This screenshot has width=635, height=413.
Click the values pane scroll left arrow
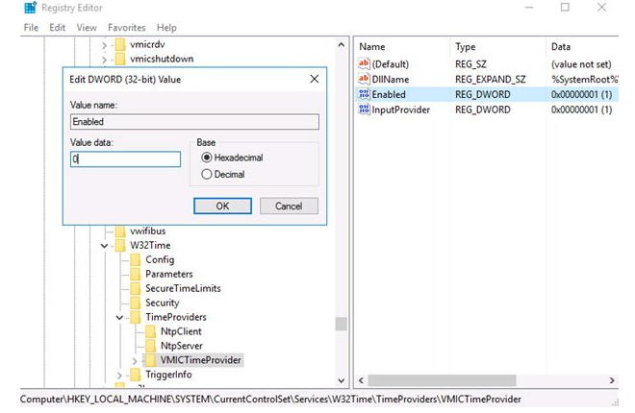361,380
